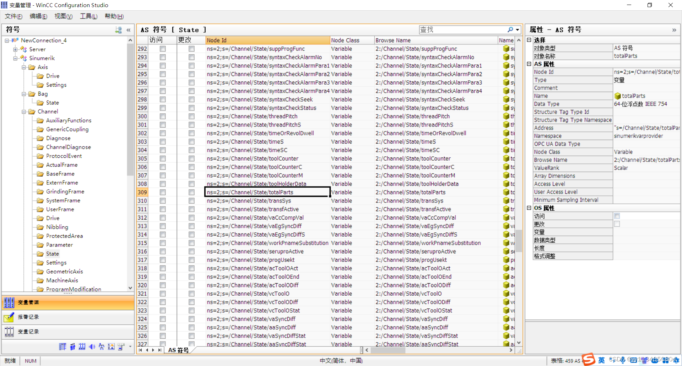Open the 视图(V) menu

click(x=64, y=16)
